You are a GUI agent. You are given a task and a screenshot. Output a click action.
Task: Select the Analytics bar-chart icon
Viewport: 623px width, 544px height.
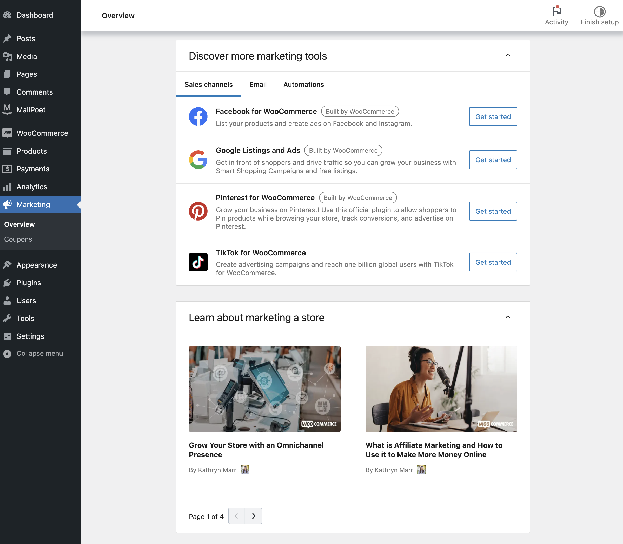8,187
